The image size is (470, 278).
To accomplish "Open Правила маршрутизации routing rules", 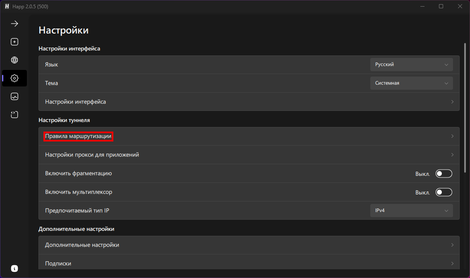I will (79, 136).
